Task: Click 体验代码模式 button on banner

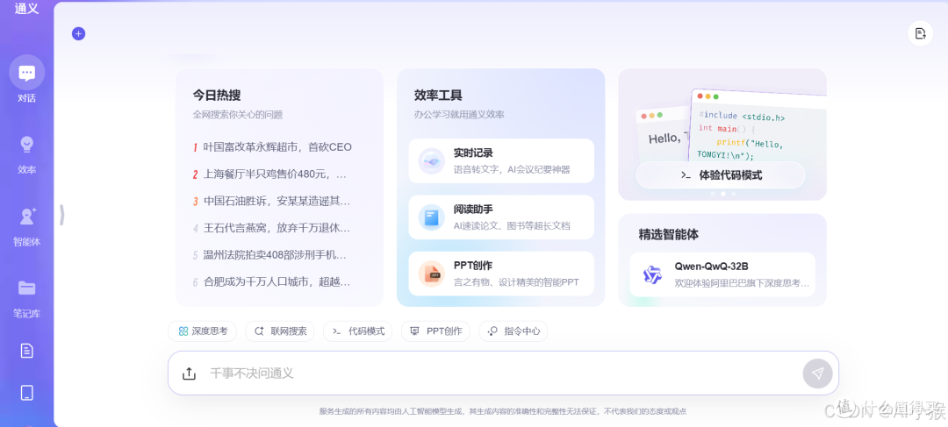Action: tap(721, 175)
